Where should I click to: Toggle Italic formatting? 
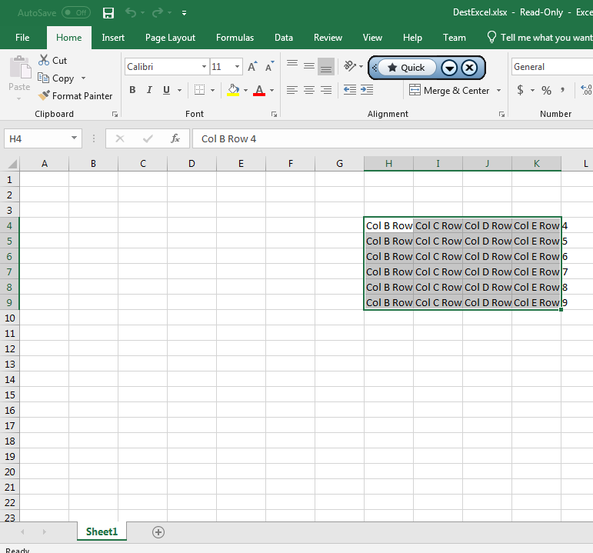(x=149, y=90)
